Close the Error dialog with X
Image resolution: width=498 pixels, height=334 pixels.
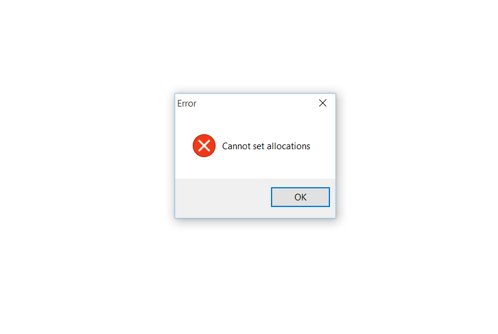323,103
